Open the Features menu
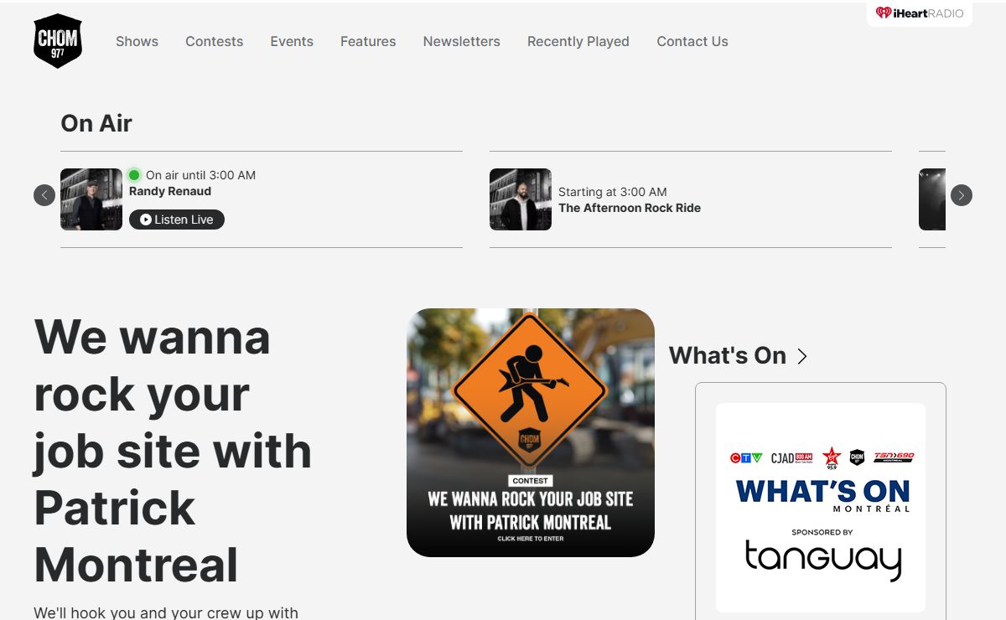Viewport: 1006px width, 620px height. (x=368, y=41)
